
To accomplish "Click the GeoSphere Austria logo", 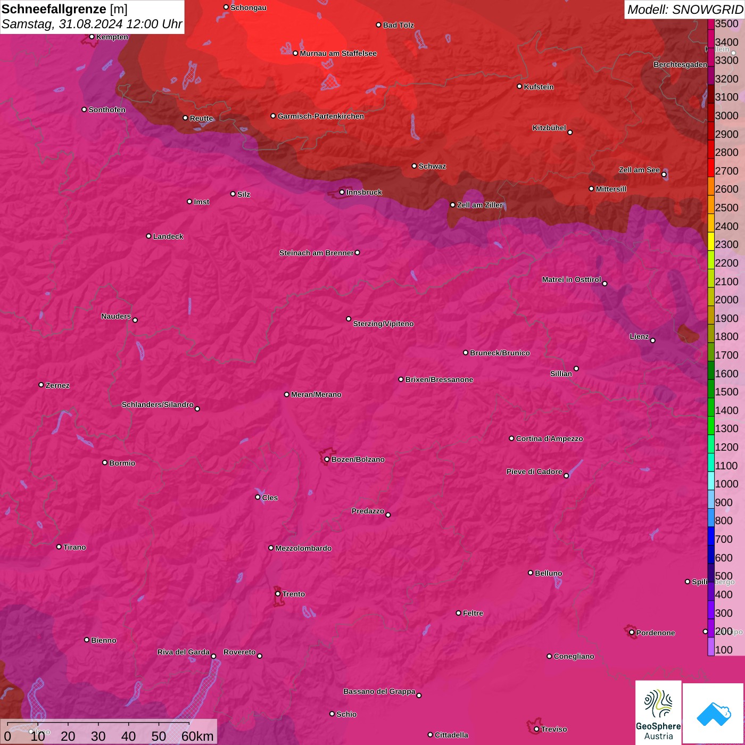I will tap(658, 713).
